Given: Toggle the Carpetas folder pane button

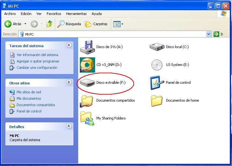Looking at the screenshot, I should 96,24.
